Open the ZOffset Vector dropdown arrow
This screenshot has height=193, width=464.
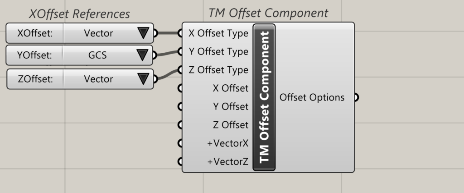point(143,79)
